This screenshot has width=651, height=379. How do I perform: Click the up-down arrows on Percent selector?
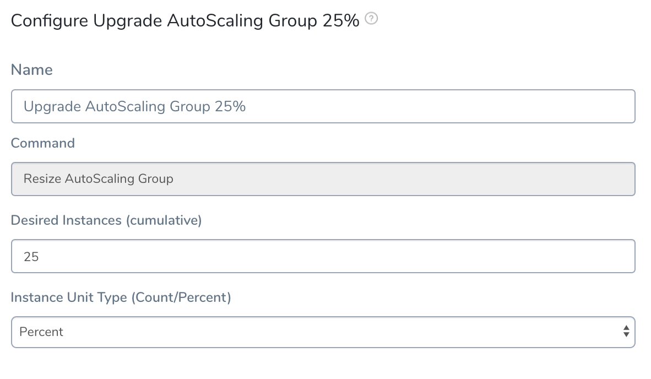pos(626,331)
